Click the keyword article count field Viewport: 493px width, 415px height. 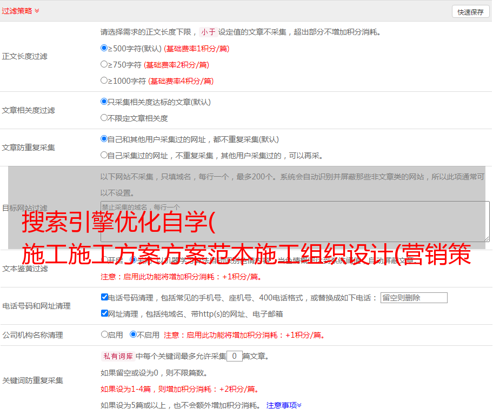(x=234, y=356)
